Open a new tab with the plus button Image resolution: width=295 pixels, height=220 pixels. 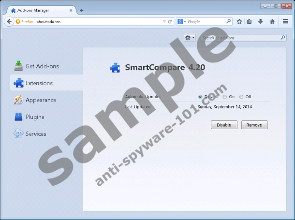[81, 10]
